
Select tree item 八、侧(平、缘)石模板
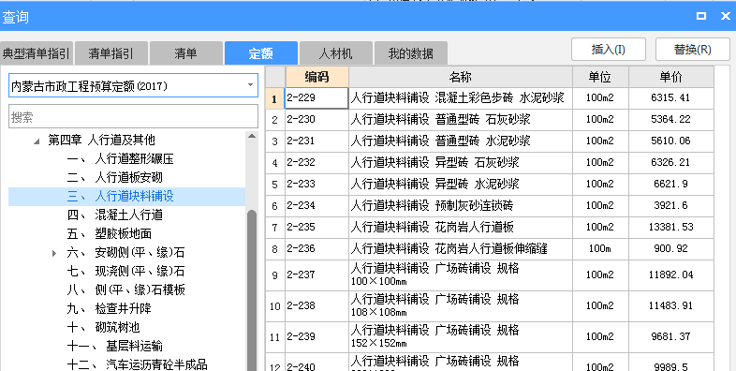(125, 289)
